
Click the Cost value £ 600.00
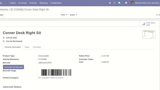click(105, 62)
